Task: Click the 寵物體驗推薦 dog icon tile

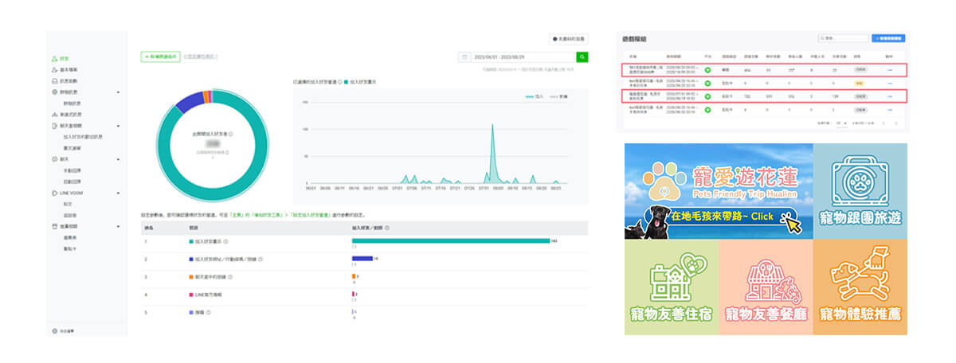Action: point(860,287)
